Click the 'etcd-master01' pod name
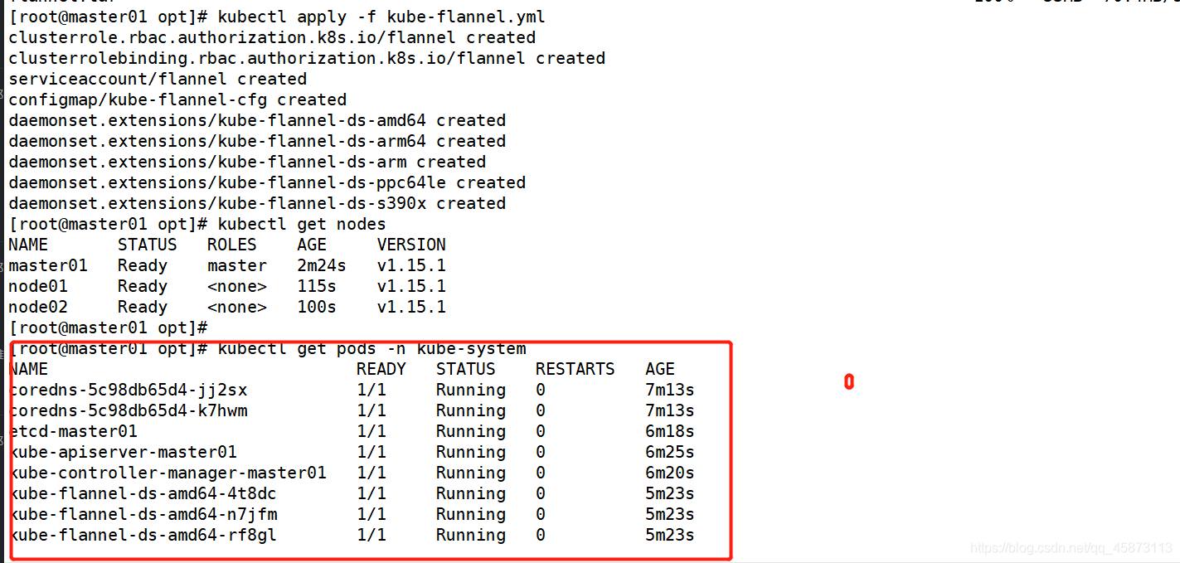Image resolution: width=1180 pixels, height=563 pixels. pyautogui.click(x=73, y=431)
